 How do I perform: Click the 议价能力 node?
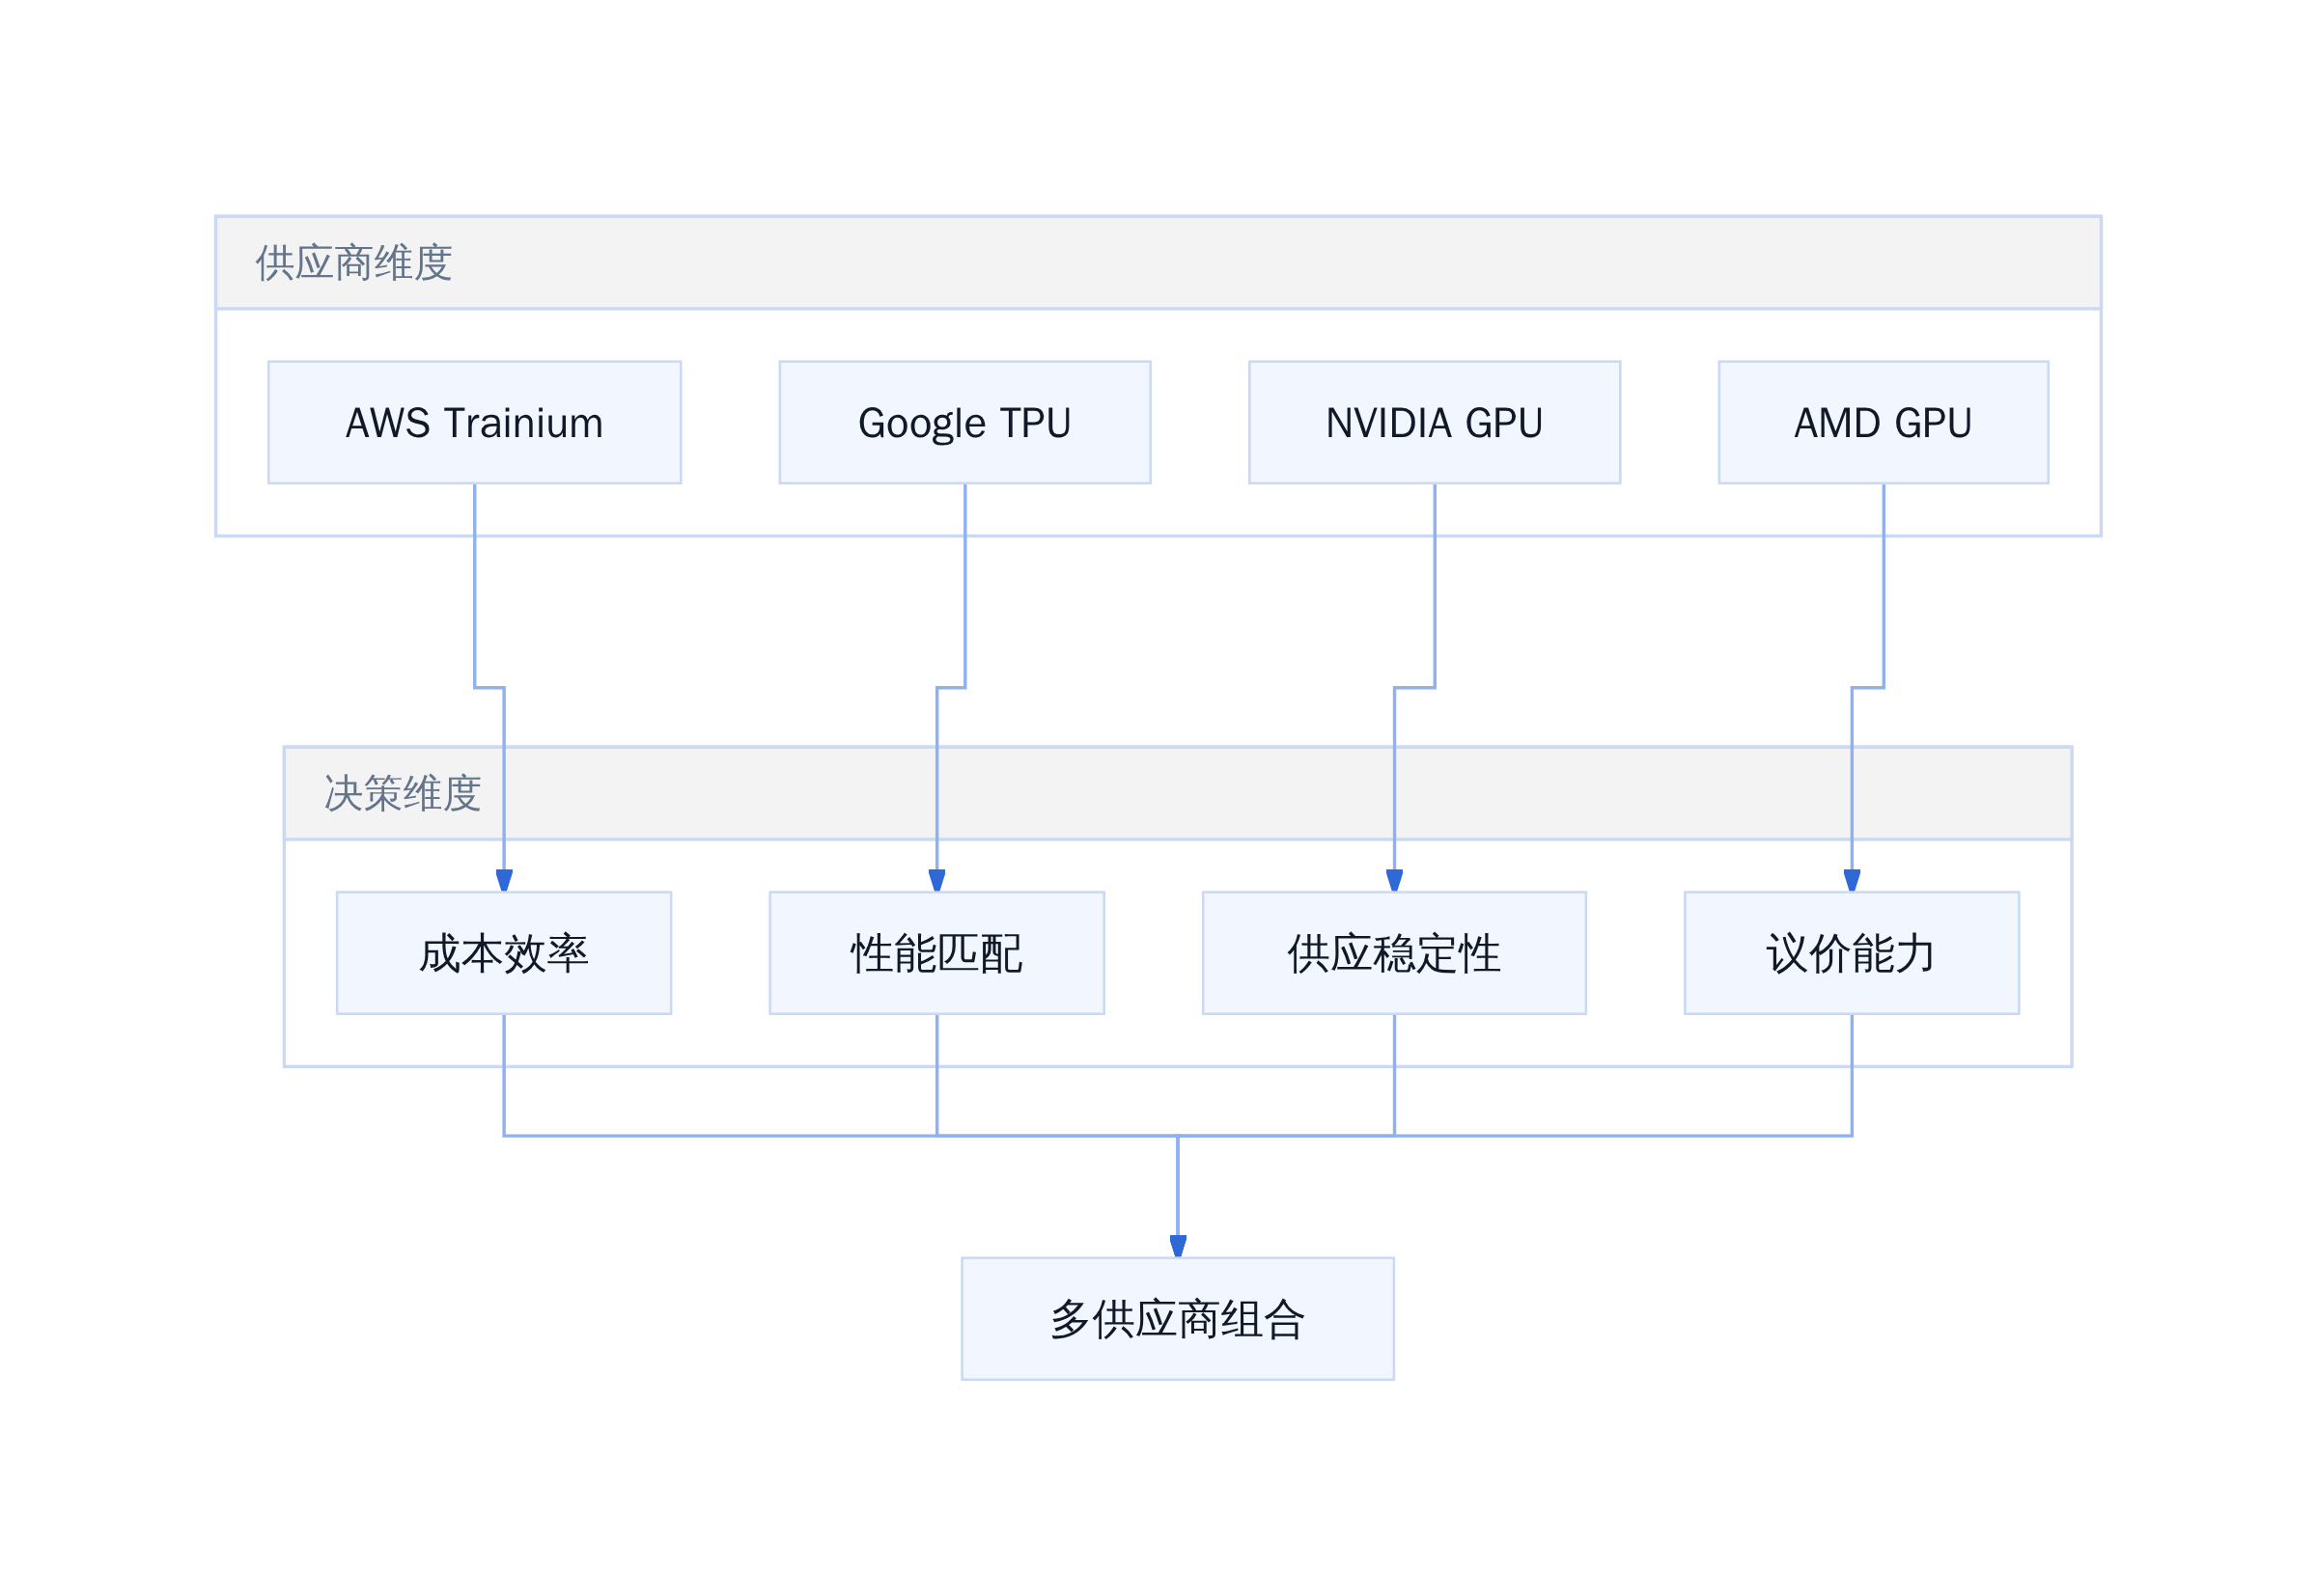tap(1851, 953)
